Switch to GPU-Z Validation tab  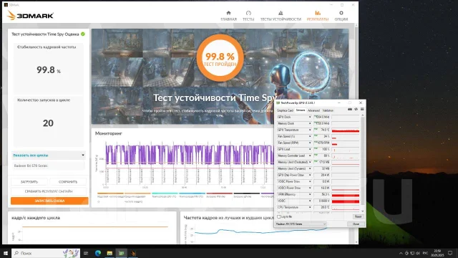tap(328, 110)
